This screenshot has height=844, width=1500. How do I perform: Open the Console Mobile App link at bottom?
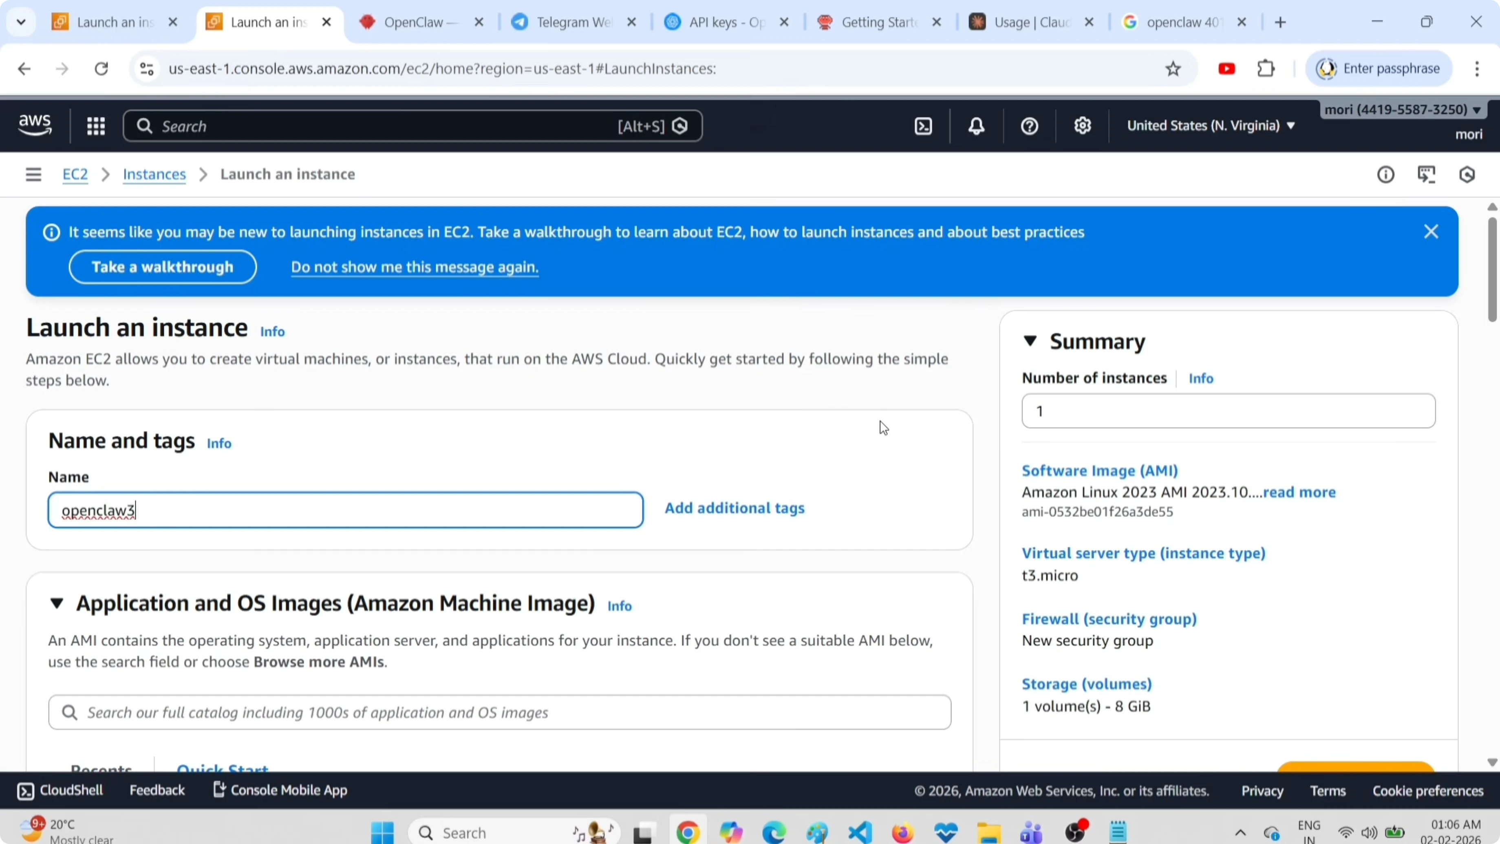tap(280, 790)
